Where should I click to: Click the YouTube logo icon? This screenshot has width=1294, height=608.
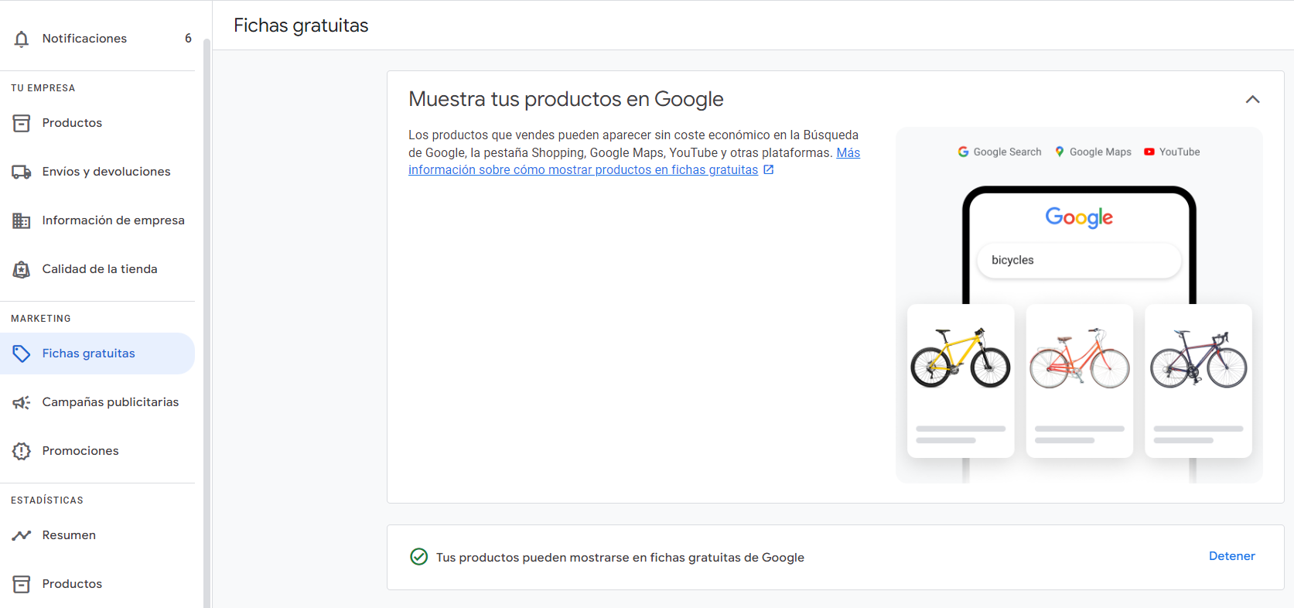1149,152
